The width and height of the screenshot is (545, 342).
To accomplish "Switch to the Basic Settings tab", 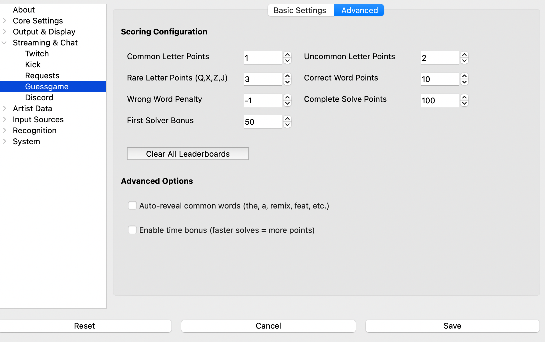I will pyautogui.click(x=300, y=10).
